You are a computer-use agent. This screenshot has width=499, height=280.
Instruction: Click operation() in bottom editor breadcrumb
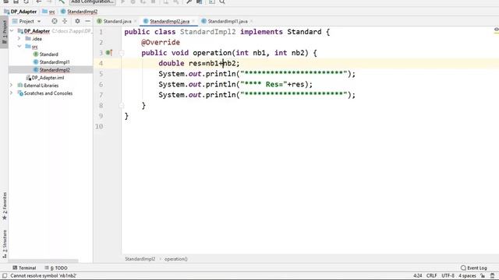pyautogui.click(x=175, y=259)
